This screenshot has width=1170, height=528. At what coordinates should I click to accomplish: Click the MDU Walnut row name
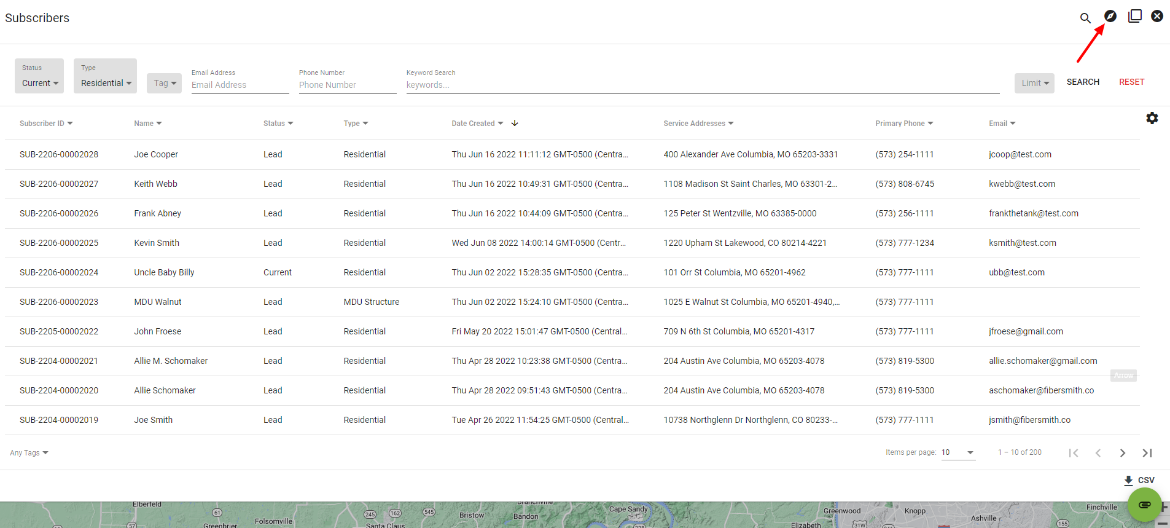158,302
